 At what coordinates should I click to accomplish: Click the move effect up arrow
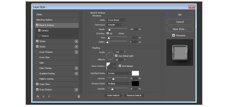tap(43, 96)
